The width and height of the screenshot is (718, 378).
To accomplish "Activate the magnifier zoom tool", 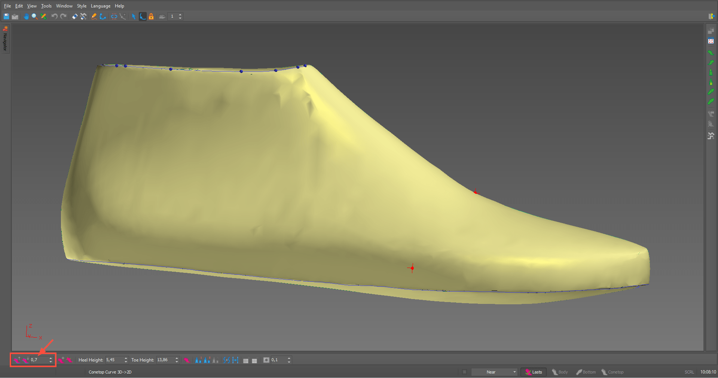I will tap(34, 16).
